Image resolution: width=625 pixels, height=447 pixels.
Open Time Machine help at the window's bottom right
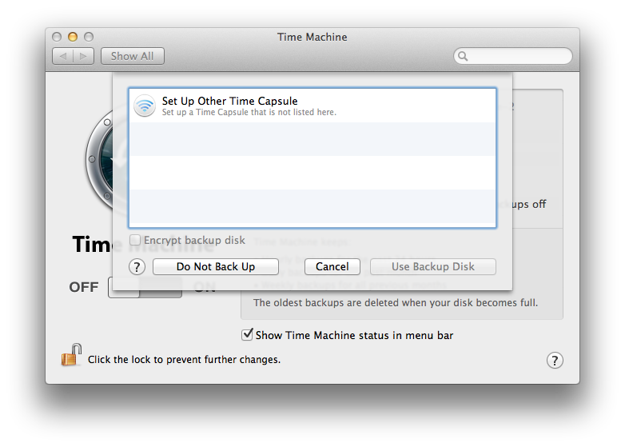click(555, 360)
